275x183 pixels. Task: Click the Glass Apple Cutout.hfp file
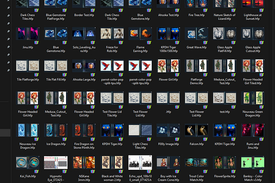point(253,40)
